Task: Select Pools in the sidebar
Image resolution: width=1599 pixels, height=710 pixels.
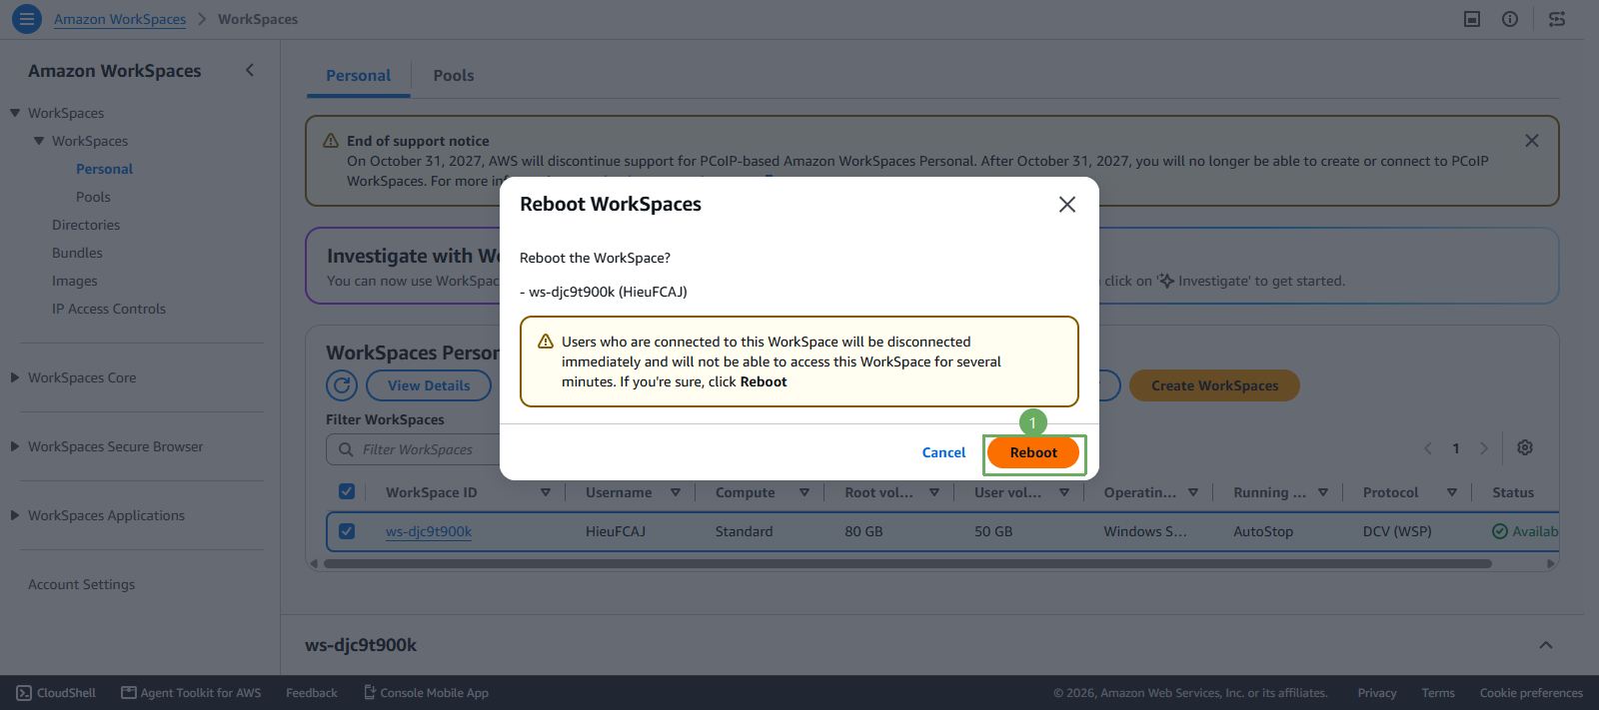Action: click(x=93, y=197)
